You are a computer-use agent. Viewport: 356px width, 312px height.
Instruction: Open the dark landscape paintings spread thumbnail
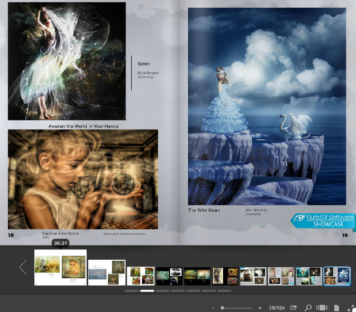coord(197,276)
